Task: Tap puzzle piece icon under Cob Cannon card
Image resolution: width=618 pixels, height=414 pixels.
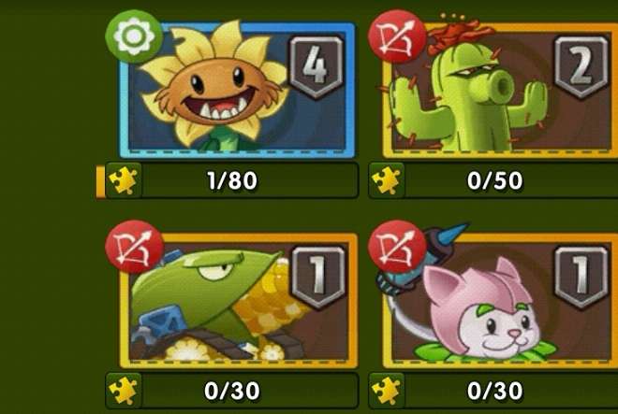Action: coord(123,391)
